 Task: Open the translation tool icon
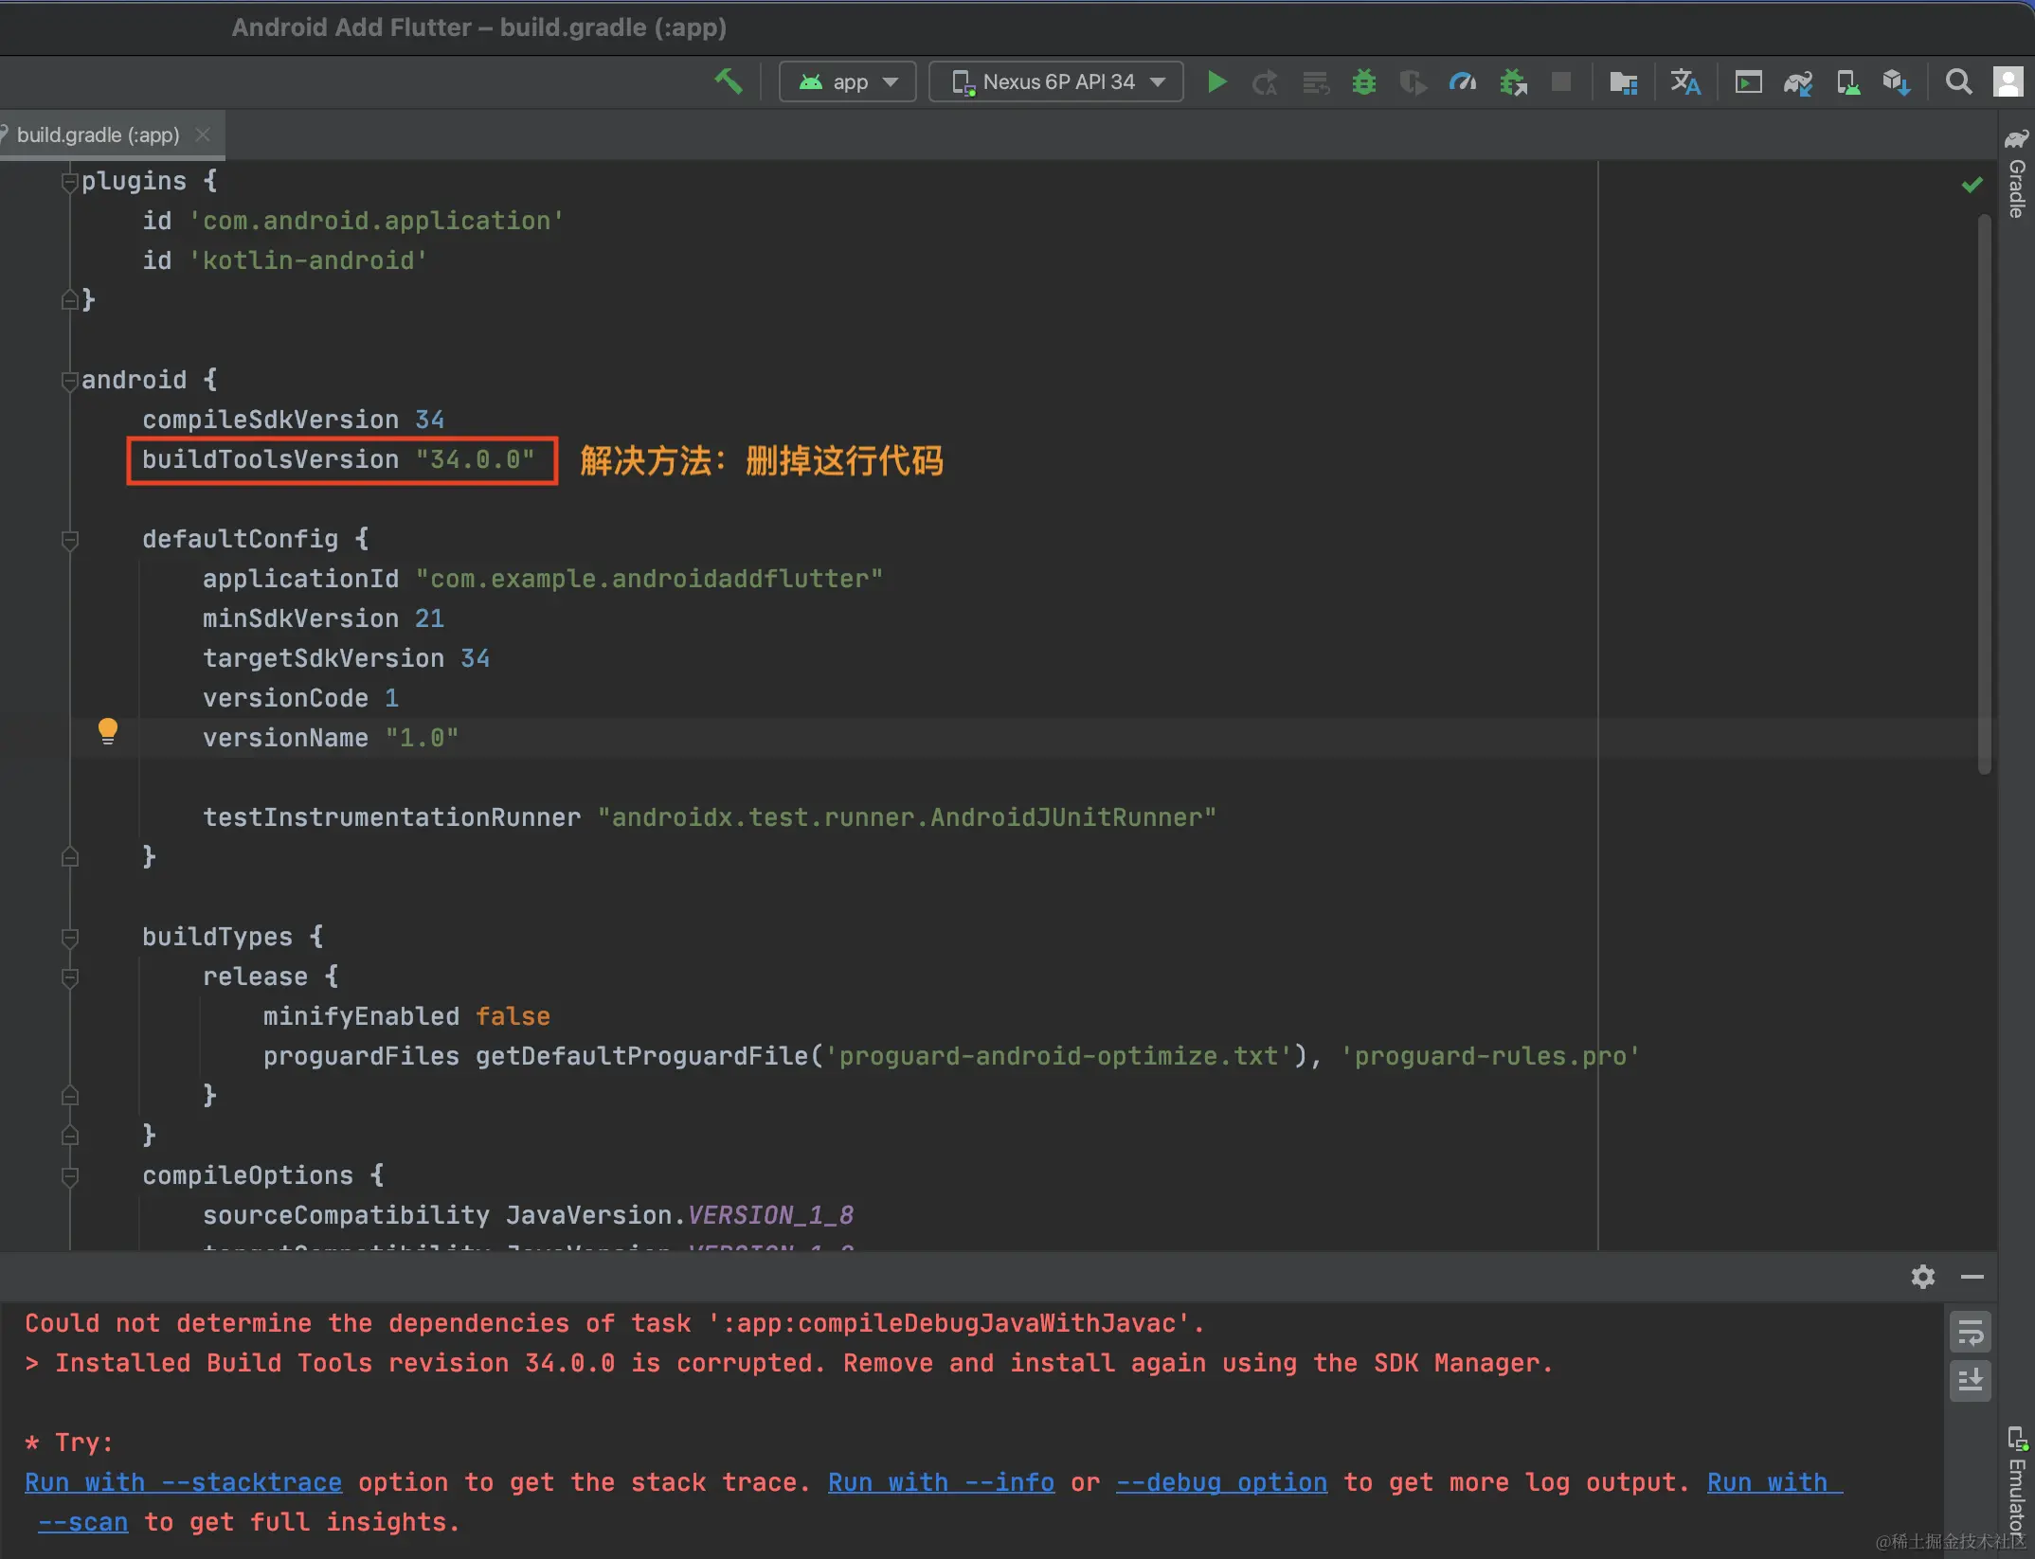[x=1685, y=82]
